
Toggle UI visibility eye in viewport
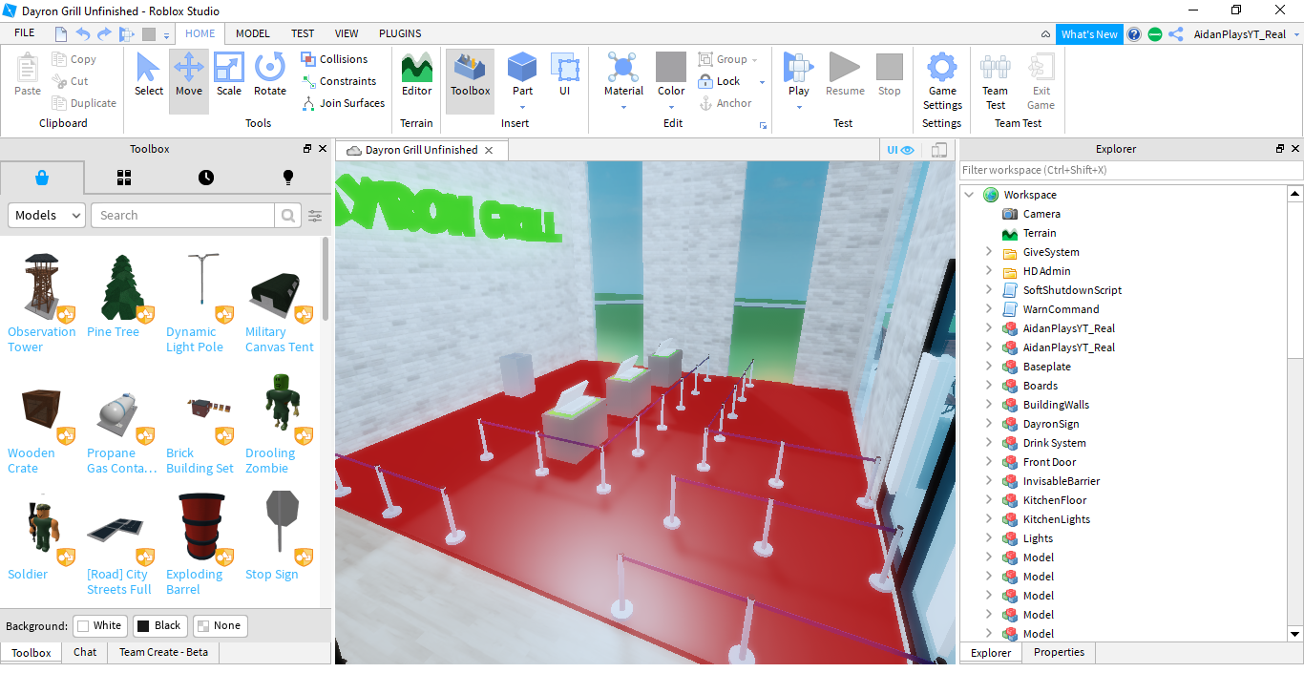coord(900,150)
